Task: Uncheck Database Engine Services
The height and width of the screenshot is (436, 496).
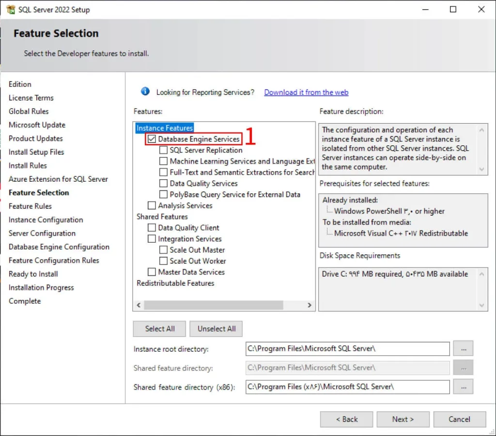Action: coord(152,139)
